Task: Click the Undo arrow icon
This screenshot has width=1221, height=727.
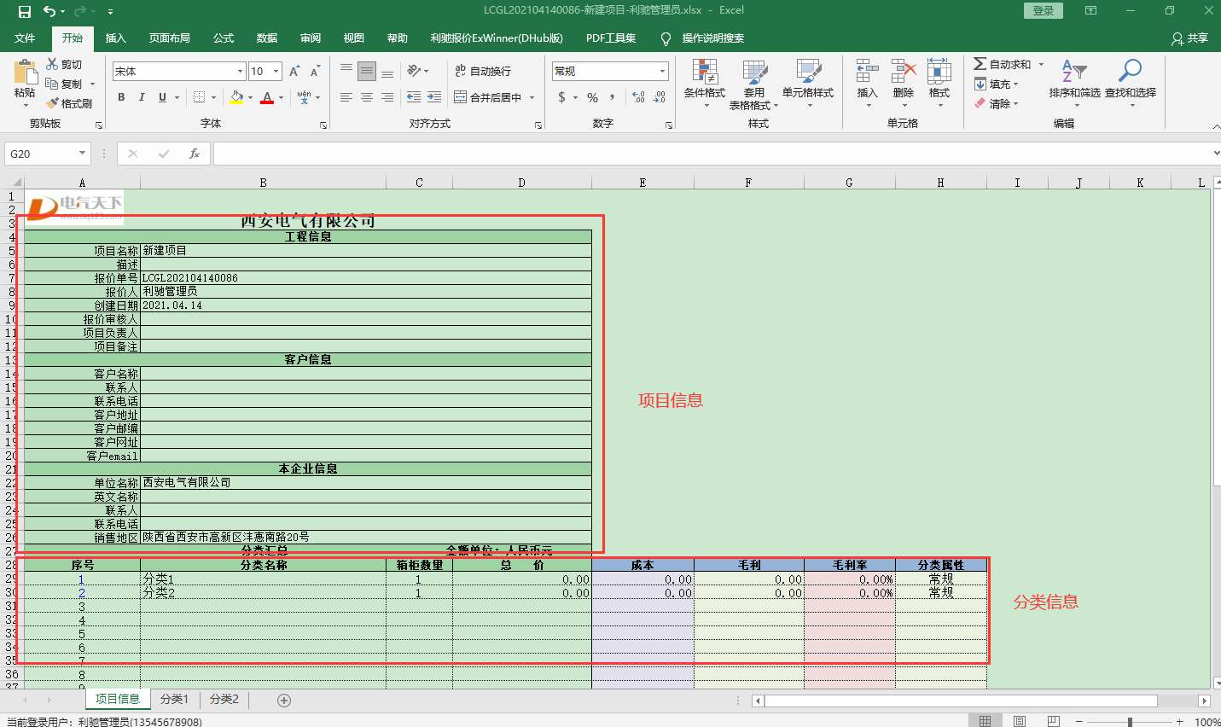Action: click(x=49, y=11)
